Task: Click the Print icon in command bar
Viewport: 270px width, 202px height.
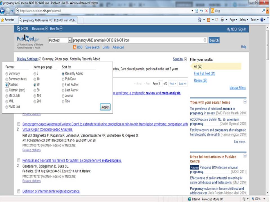Action: [222, 20]
